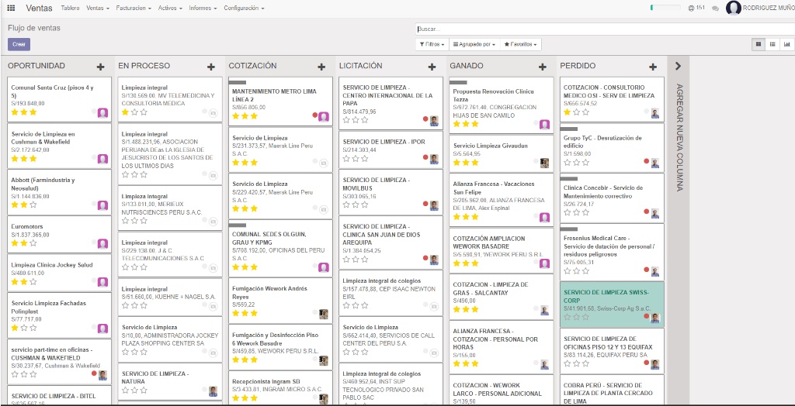The image size is (795, 406).
Task: Set first star on SERVICIO DE LIMPIEZA - IPOR card
Action: [346, 159]
